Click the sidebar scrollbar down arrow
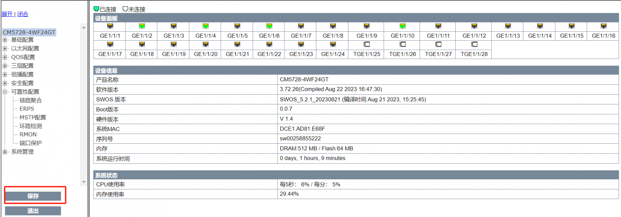The image size is (621, 217). point(83,182)
